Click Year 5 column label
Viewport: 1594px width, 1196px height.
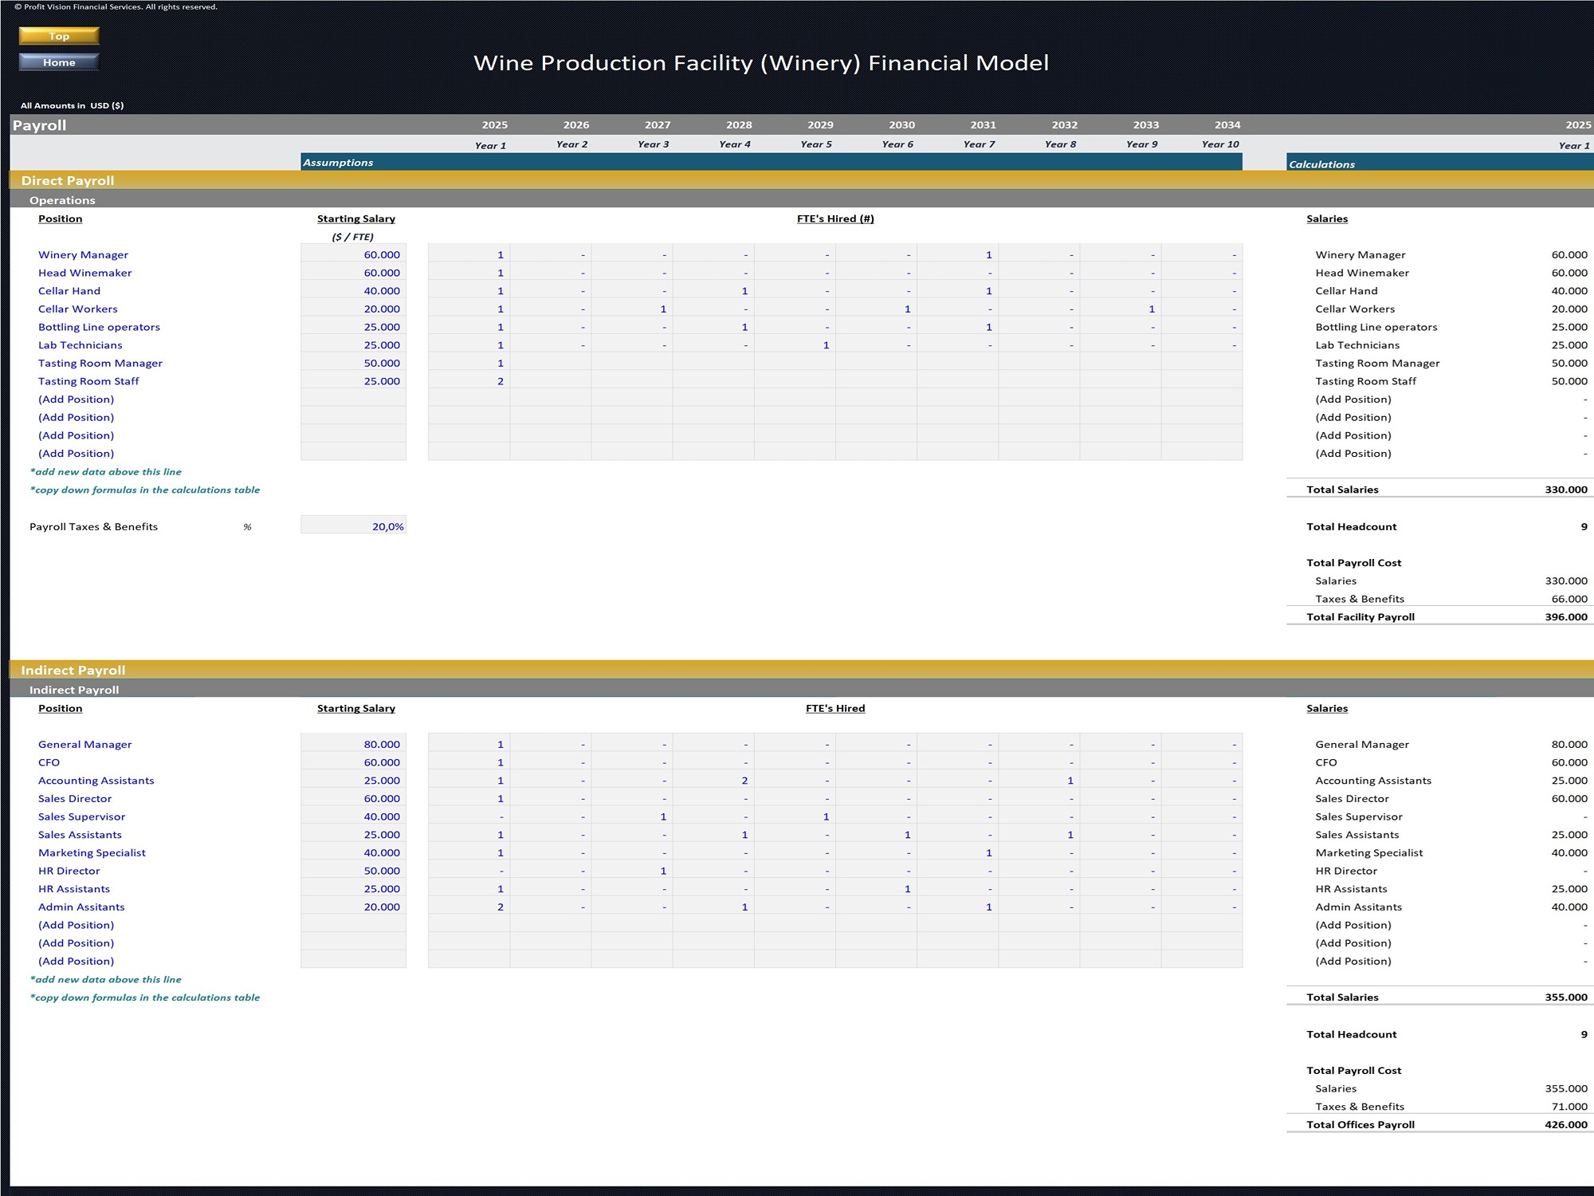pos(816,144)
